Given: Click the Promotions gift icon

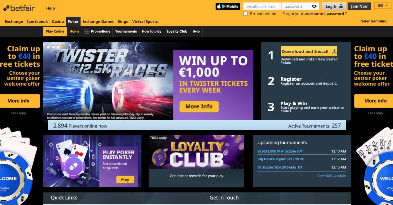Looking at the screenshot, I should [x=87, y=31].
